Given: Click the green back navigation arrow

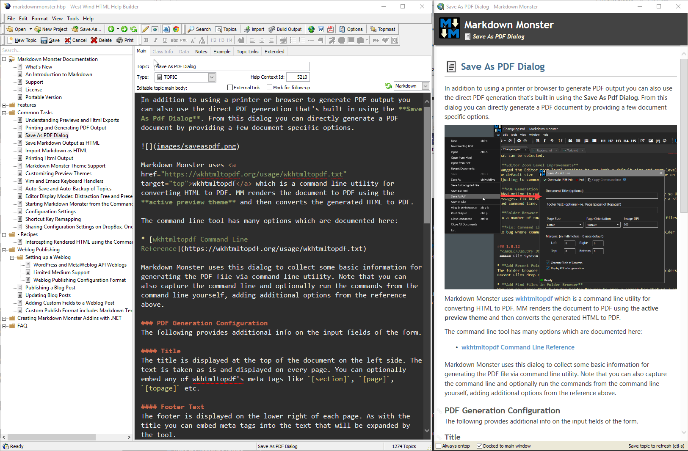Looking at the screenshot, I should click(x=111, y=29).
